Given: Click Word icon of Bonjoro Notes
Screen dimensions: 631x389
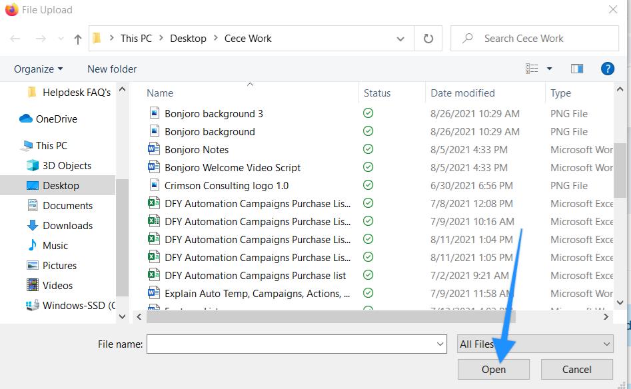Looking at the screenshot, I should (154, 149).
